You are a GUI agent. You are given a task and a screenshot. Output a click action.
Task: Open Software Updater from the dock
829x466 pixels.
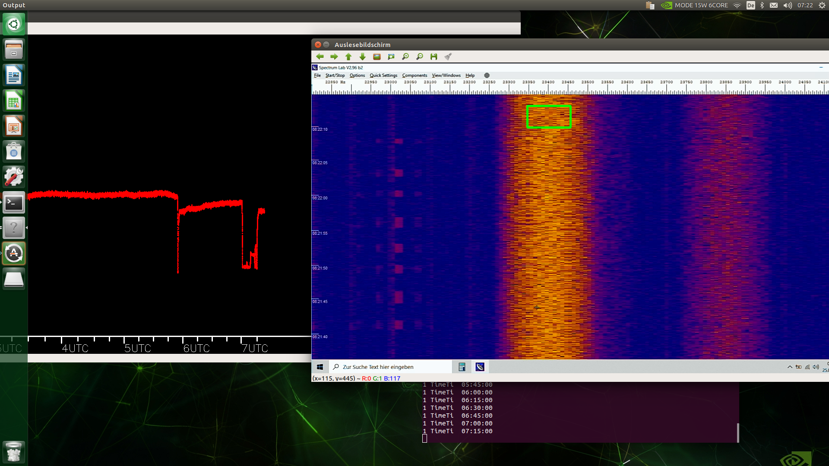pos(14,253)
